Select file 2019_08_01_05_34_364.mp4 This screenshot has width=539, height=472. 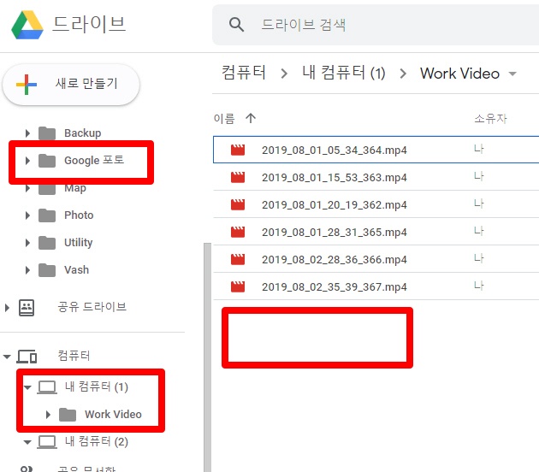pos(335,150)
